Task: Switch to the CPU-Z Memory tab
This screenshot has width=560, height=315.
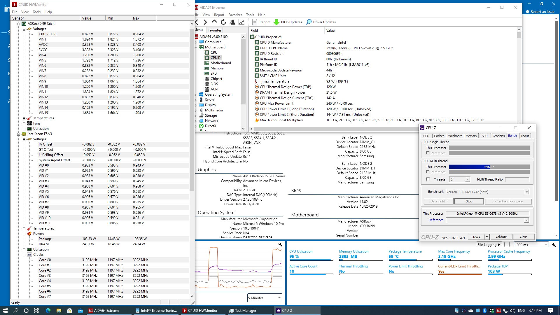Action: [471, 136]
